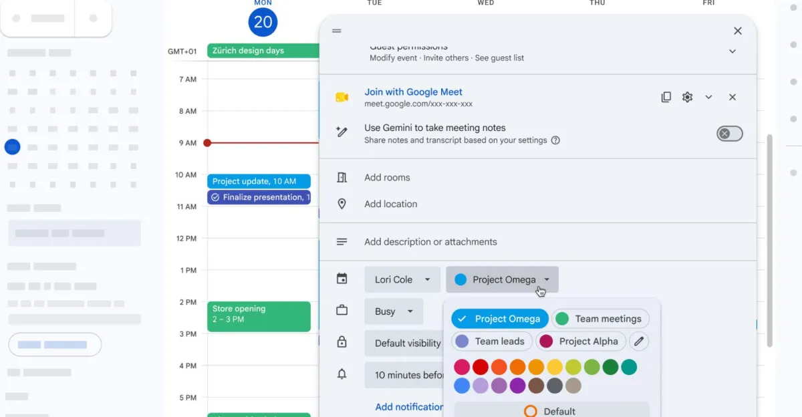Pick the lime yellow-green color swatch
Screen dimensions: 802x417
[573, 367]
